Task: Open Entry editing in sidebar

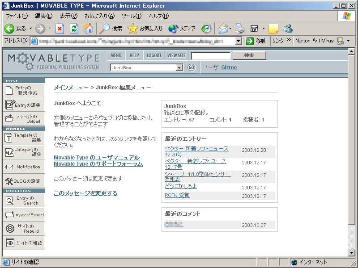Action: pos(24,105)
